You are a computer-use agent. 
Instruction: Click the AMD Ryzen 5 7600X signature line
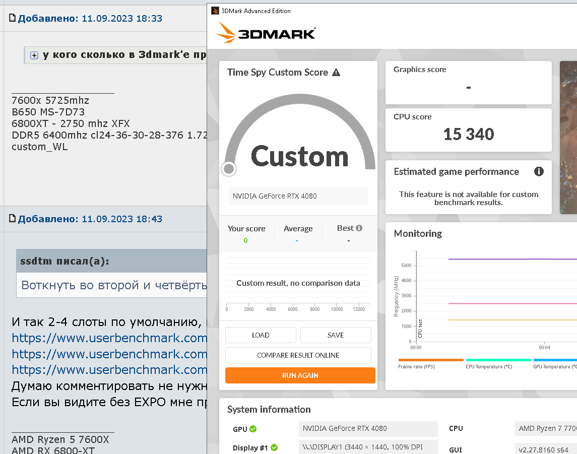(60, 440)
